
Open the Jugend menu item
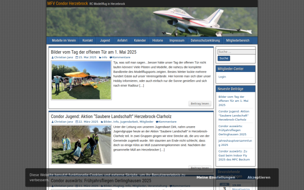[105, 41]
